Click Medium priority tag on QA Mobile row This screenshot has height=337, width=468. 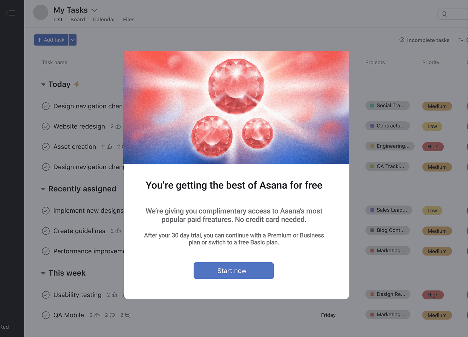(437, 315)
